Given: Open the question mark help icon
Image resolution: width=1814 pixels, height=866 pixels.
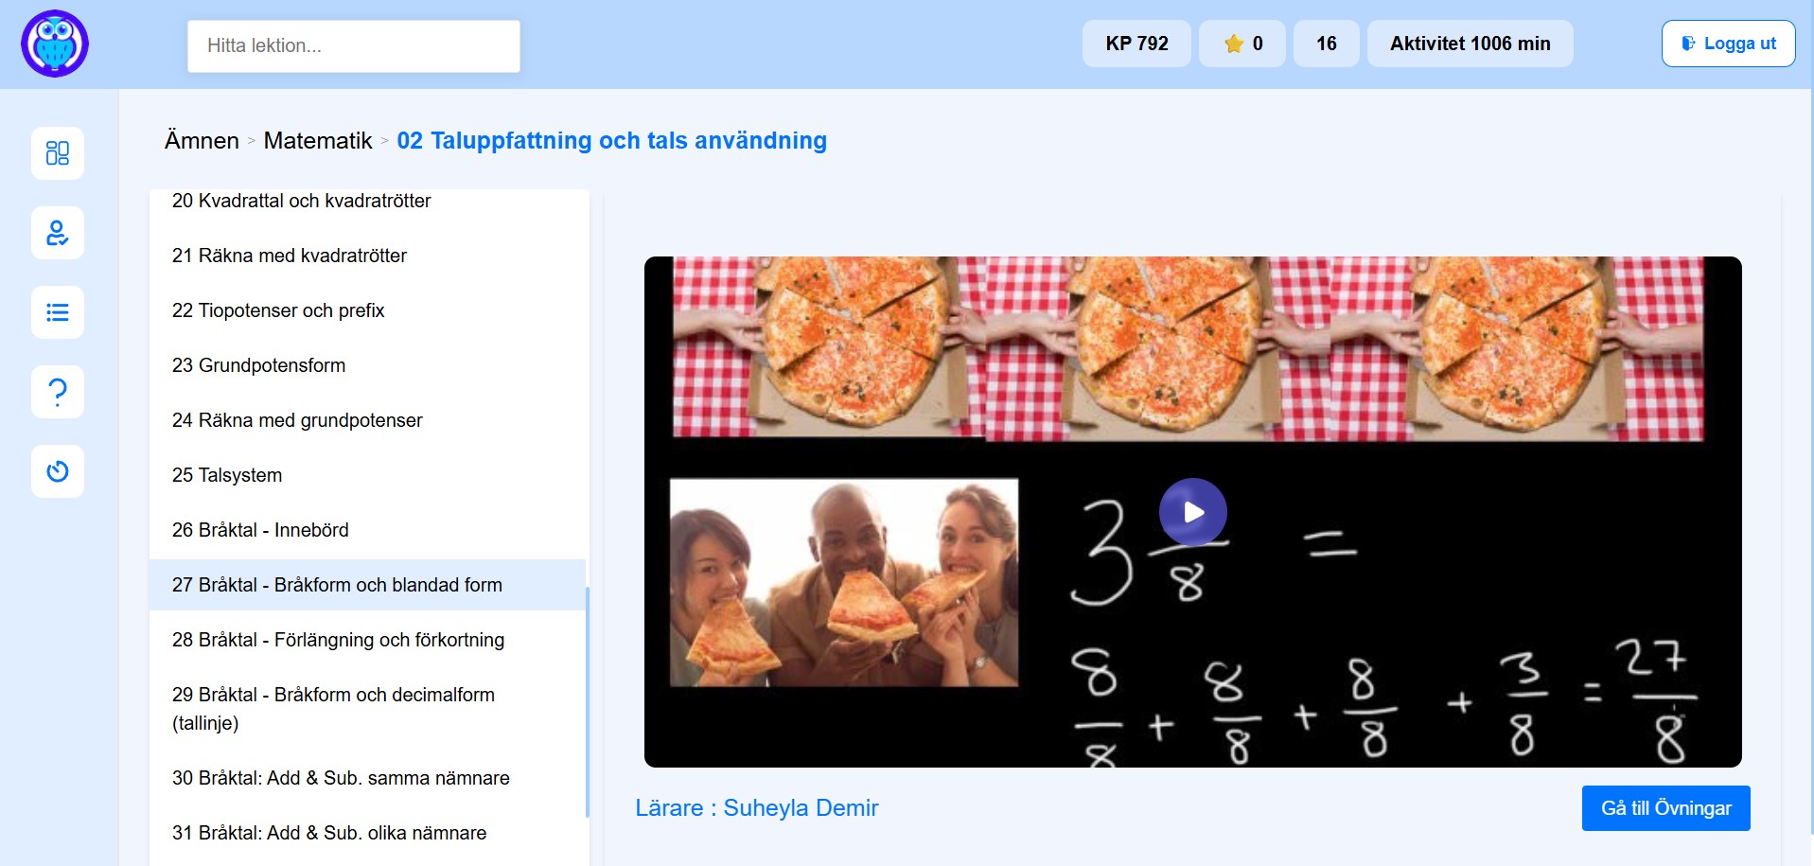Looking at the screenshot, I should 58,392.
